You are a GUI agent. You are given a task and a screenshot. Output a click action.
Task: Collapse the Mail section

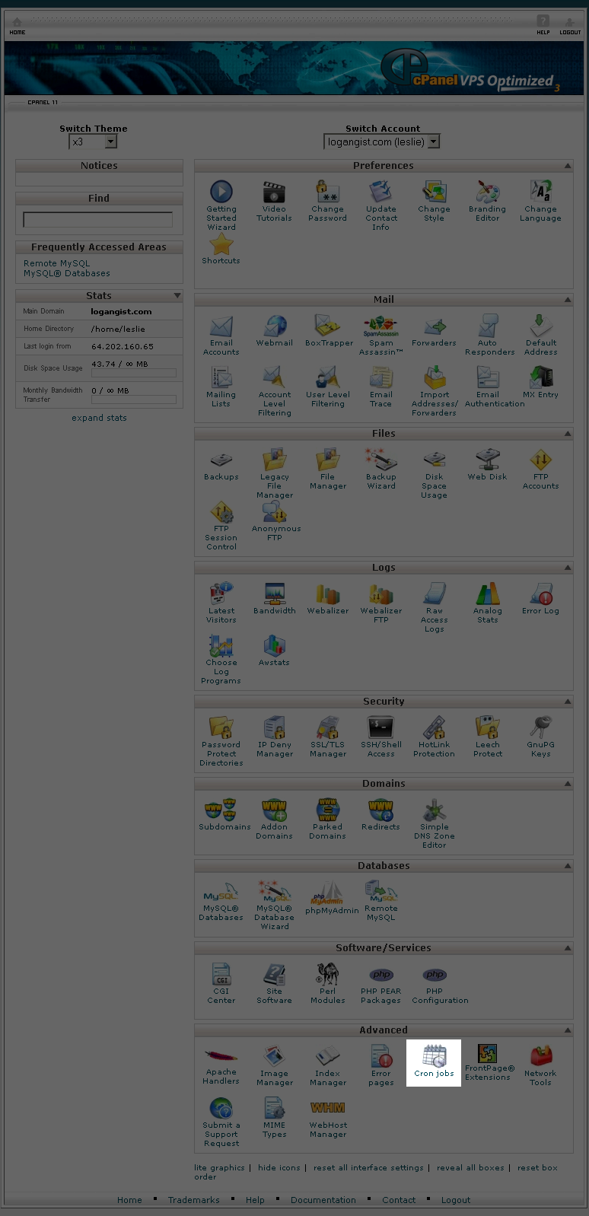click(x=568, y=300)
